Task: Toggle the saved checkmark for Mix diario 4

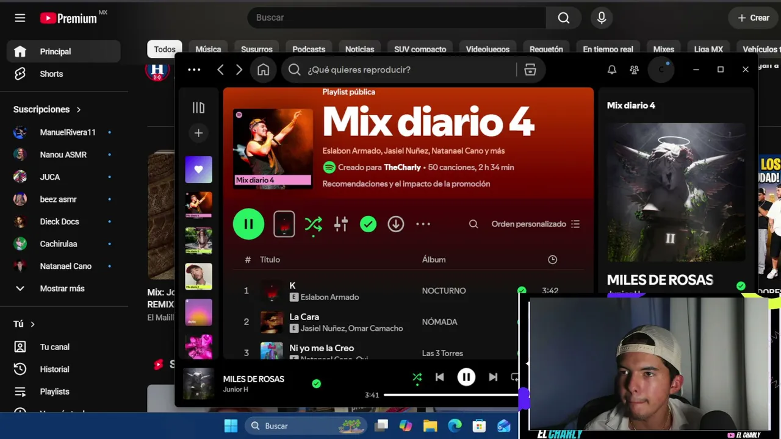Action: (368, 224)
